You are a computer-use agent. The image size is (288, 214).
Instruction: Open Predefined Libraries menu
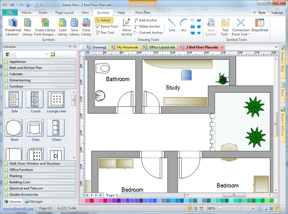coord(13,27)
